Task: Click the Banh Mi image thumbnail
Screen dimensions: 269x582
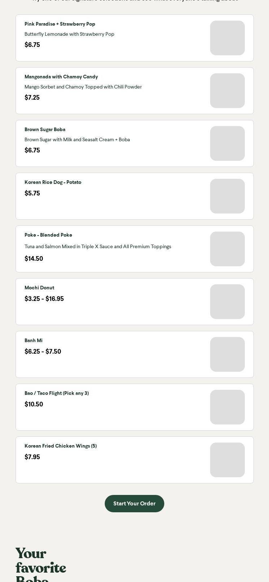Action: tap(227, 354)
